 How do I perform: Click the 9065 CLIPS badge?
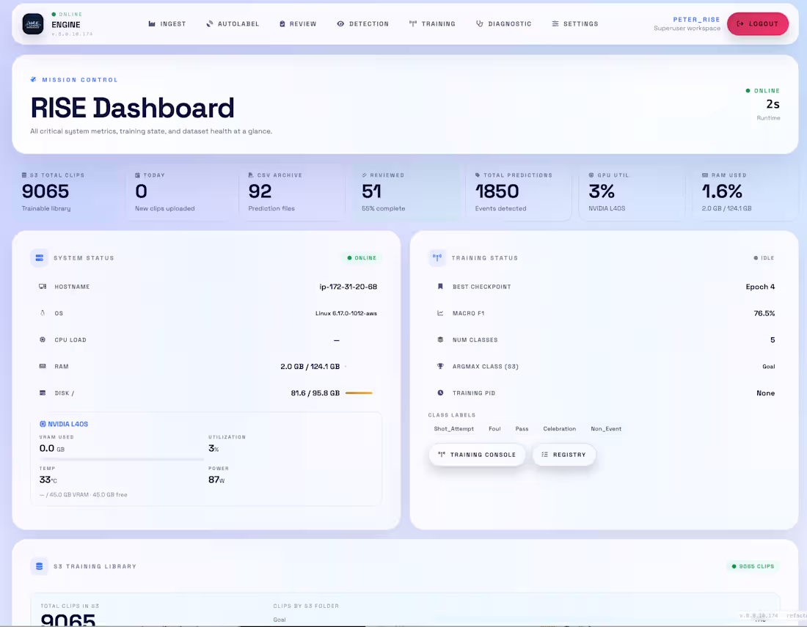click(753, 566)
